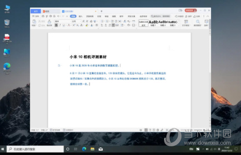Toggle spell check in status bar
Image resolution: width=241 pixels, height=155 pixels.
[55, 130]
